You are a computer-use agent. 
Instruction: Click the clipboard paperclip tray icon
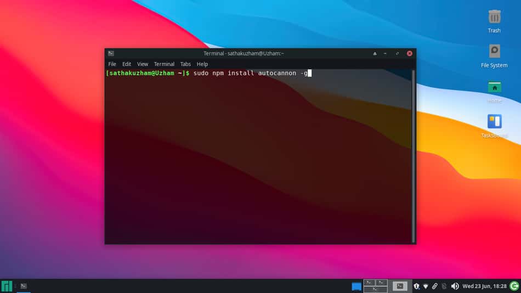[434, 286]
